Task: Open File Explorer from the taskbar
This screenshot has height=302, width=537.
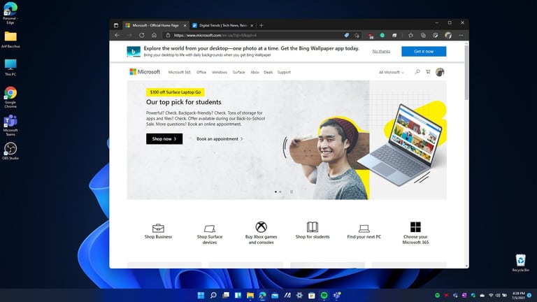Action: click(250, 295)
